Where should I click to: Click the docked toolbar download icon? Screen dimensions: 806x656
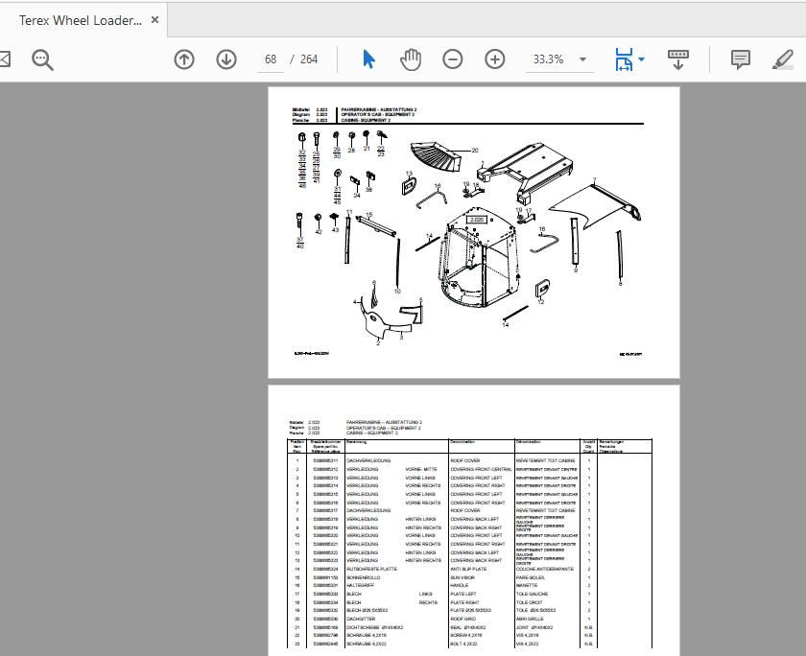(x=677, y=59)
